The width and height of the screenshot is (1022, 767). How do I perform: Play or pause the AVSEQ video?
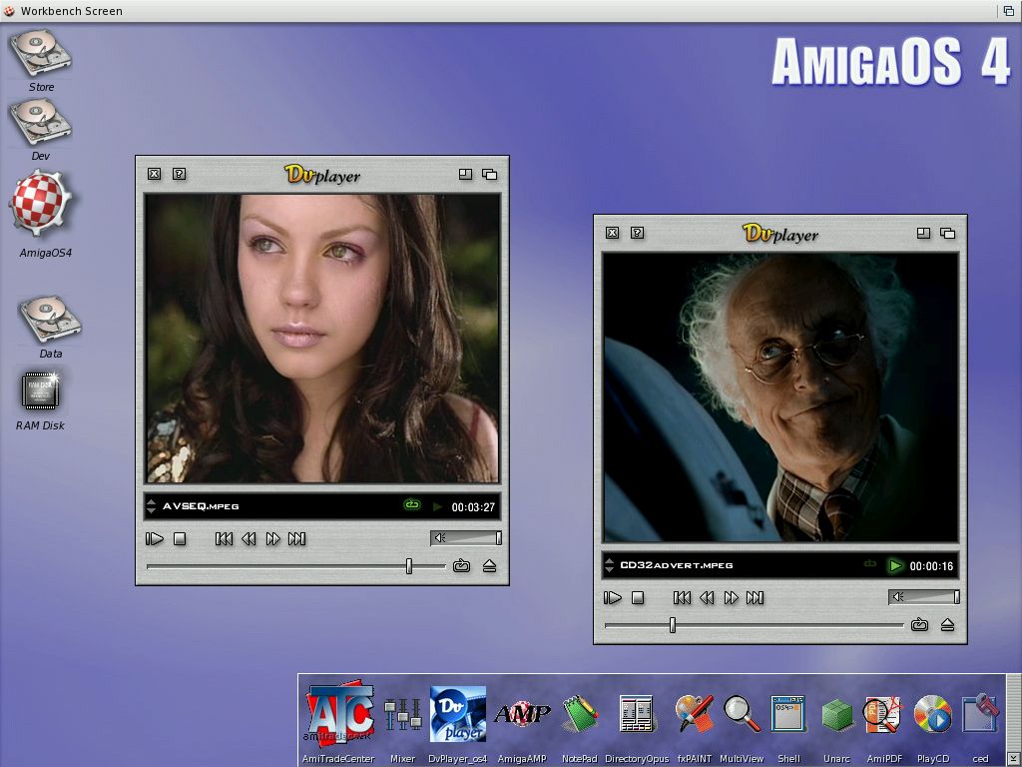tap(155, 538)
